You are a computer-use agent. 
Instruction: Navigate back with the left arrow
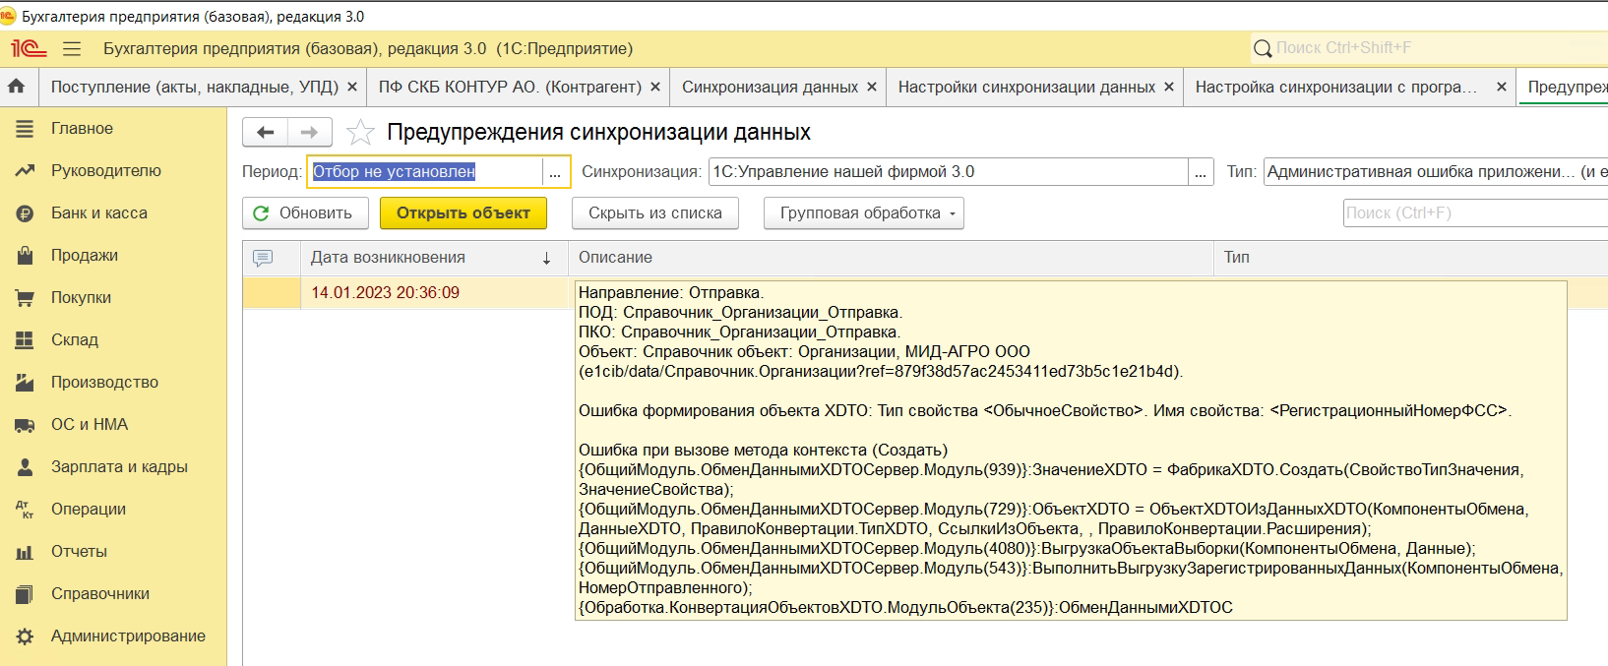tap(265, 132)
